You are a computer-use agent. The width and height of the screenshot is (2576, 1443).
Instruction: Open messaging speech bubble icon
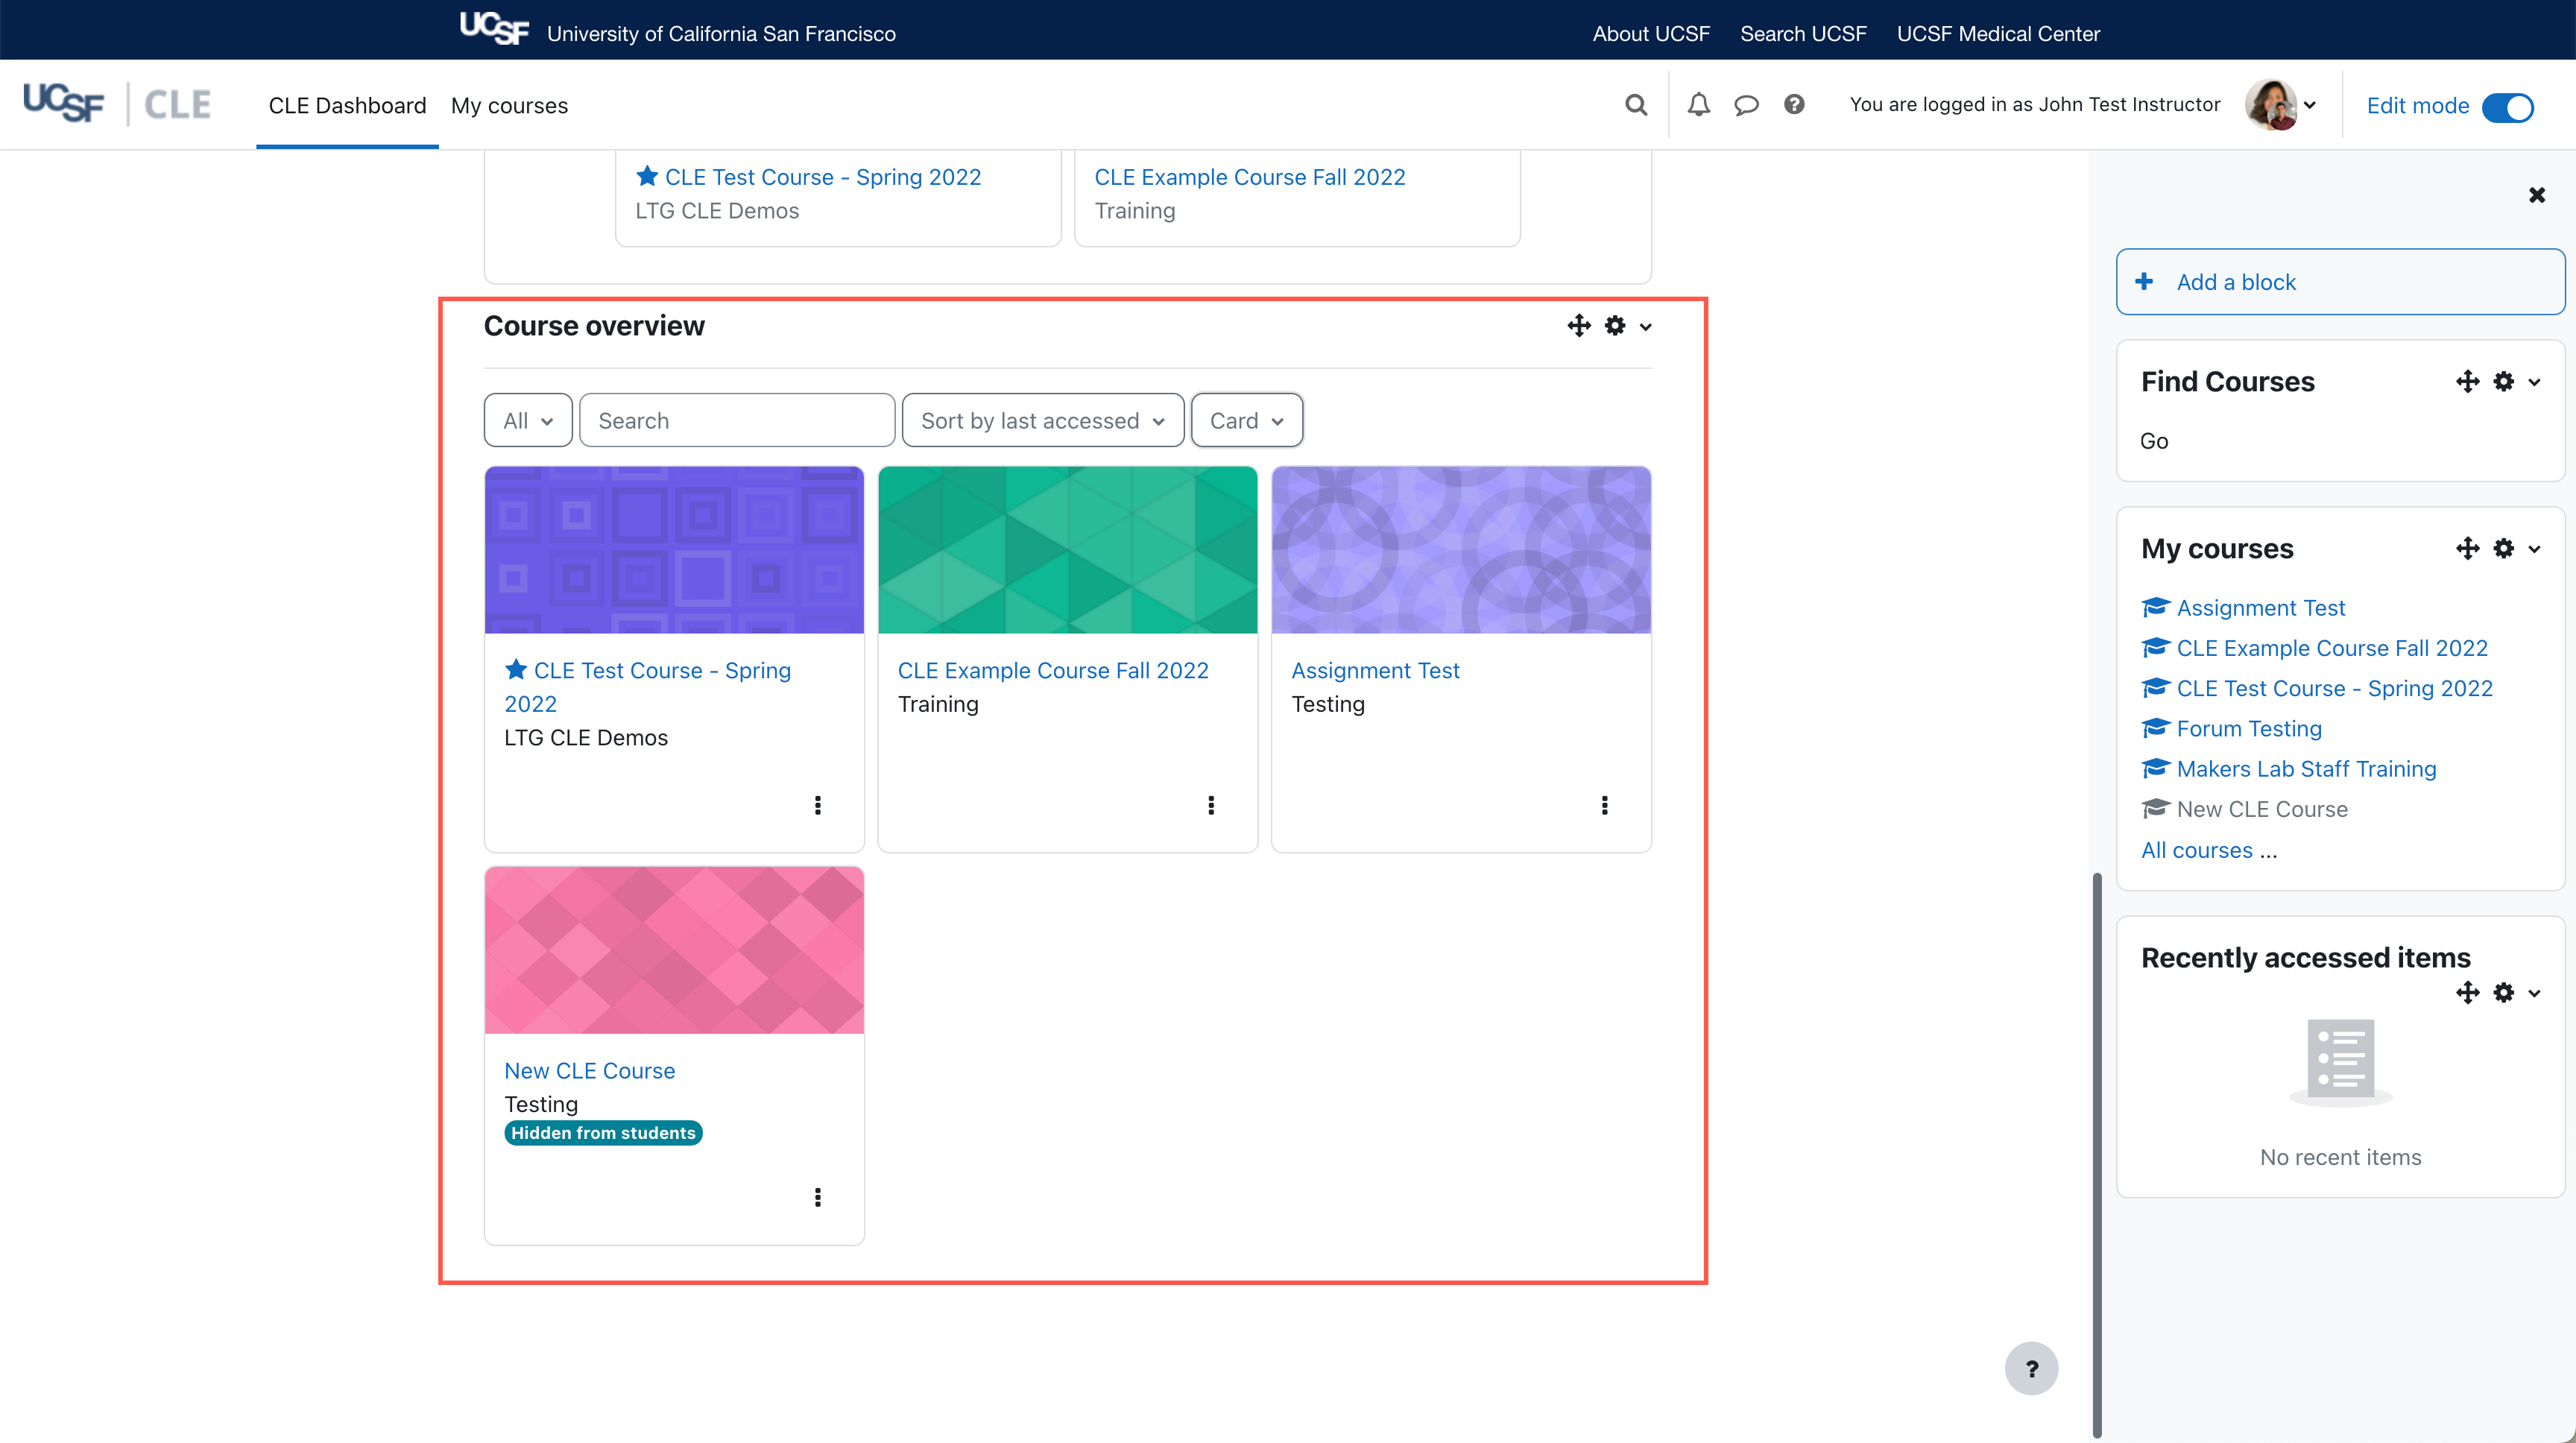tap(1746, 105)
